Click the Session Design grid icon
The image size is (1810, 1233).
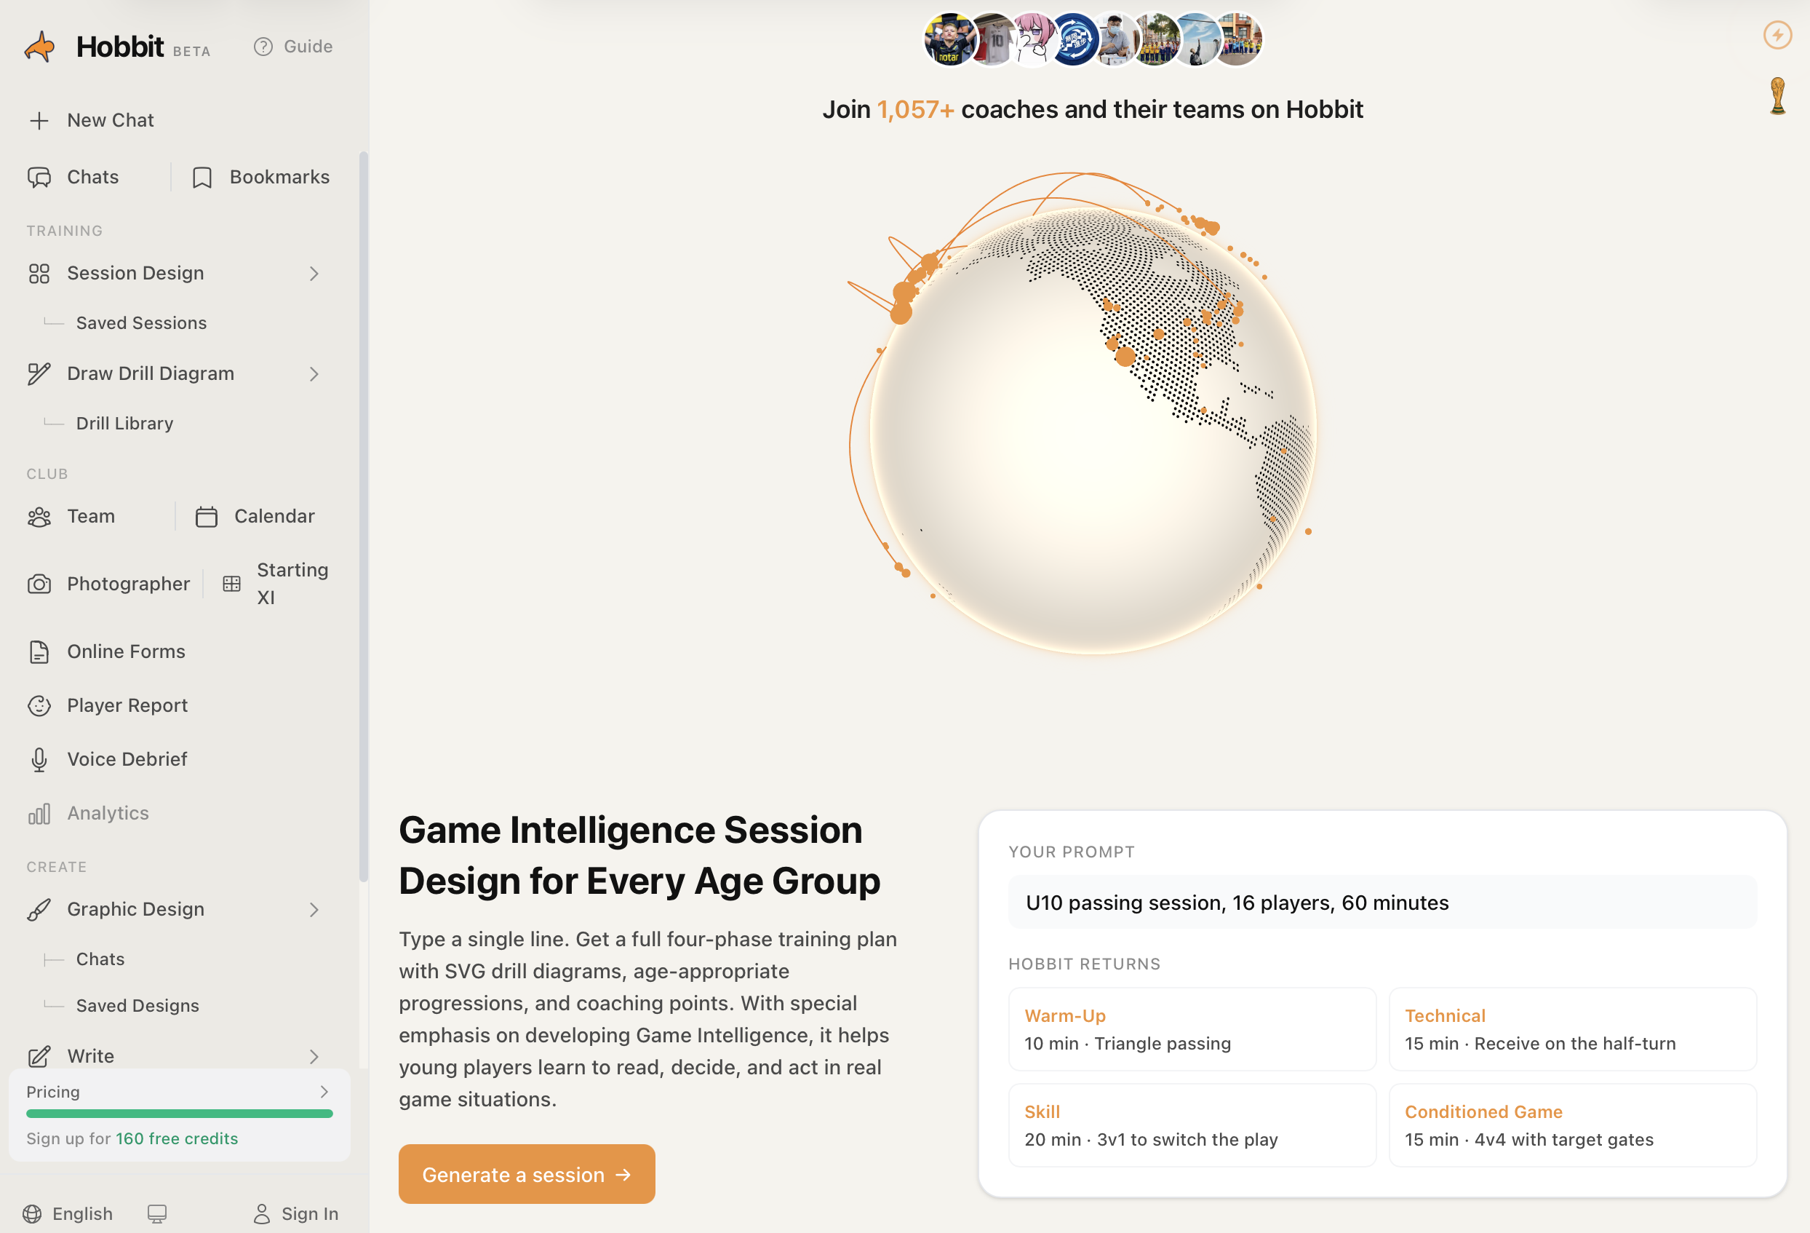coord(39,274)
